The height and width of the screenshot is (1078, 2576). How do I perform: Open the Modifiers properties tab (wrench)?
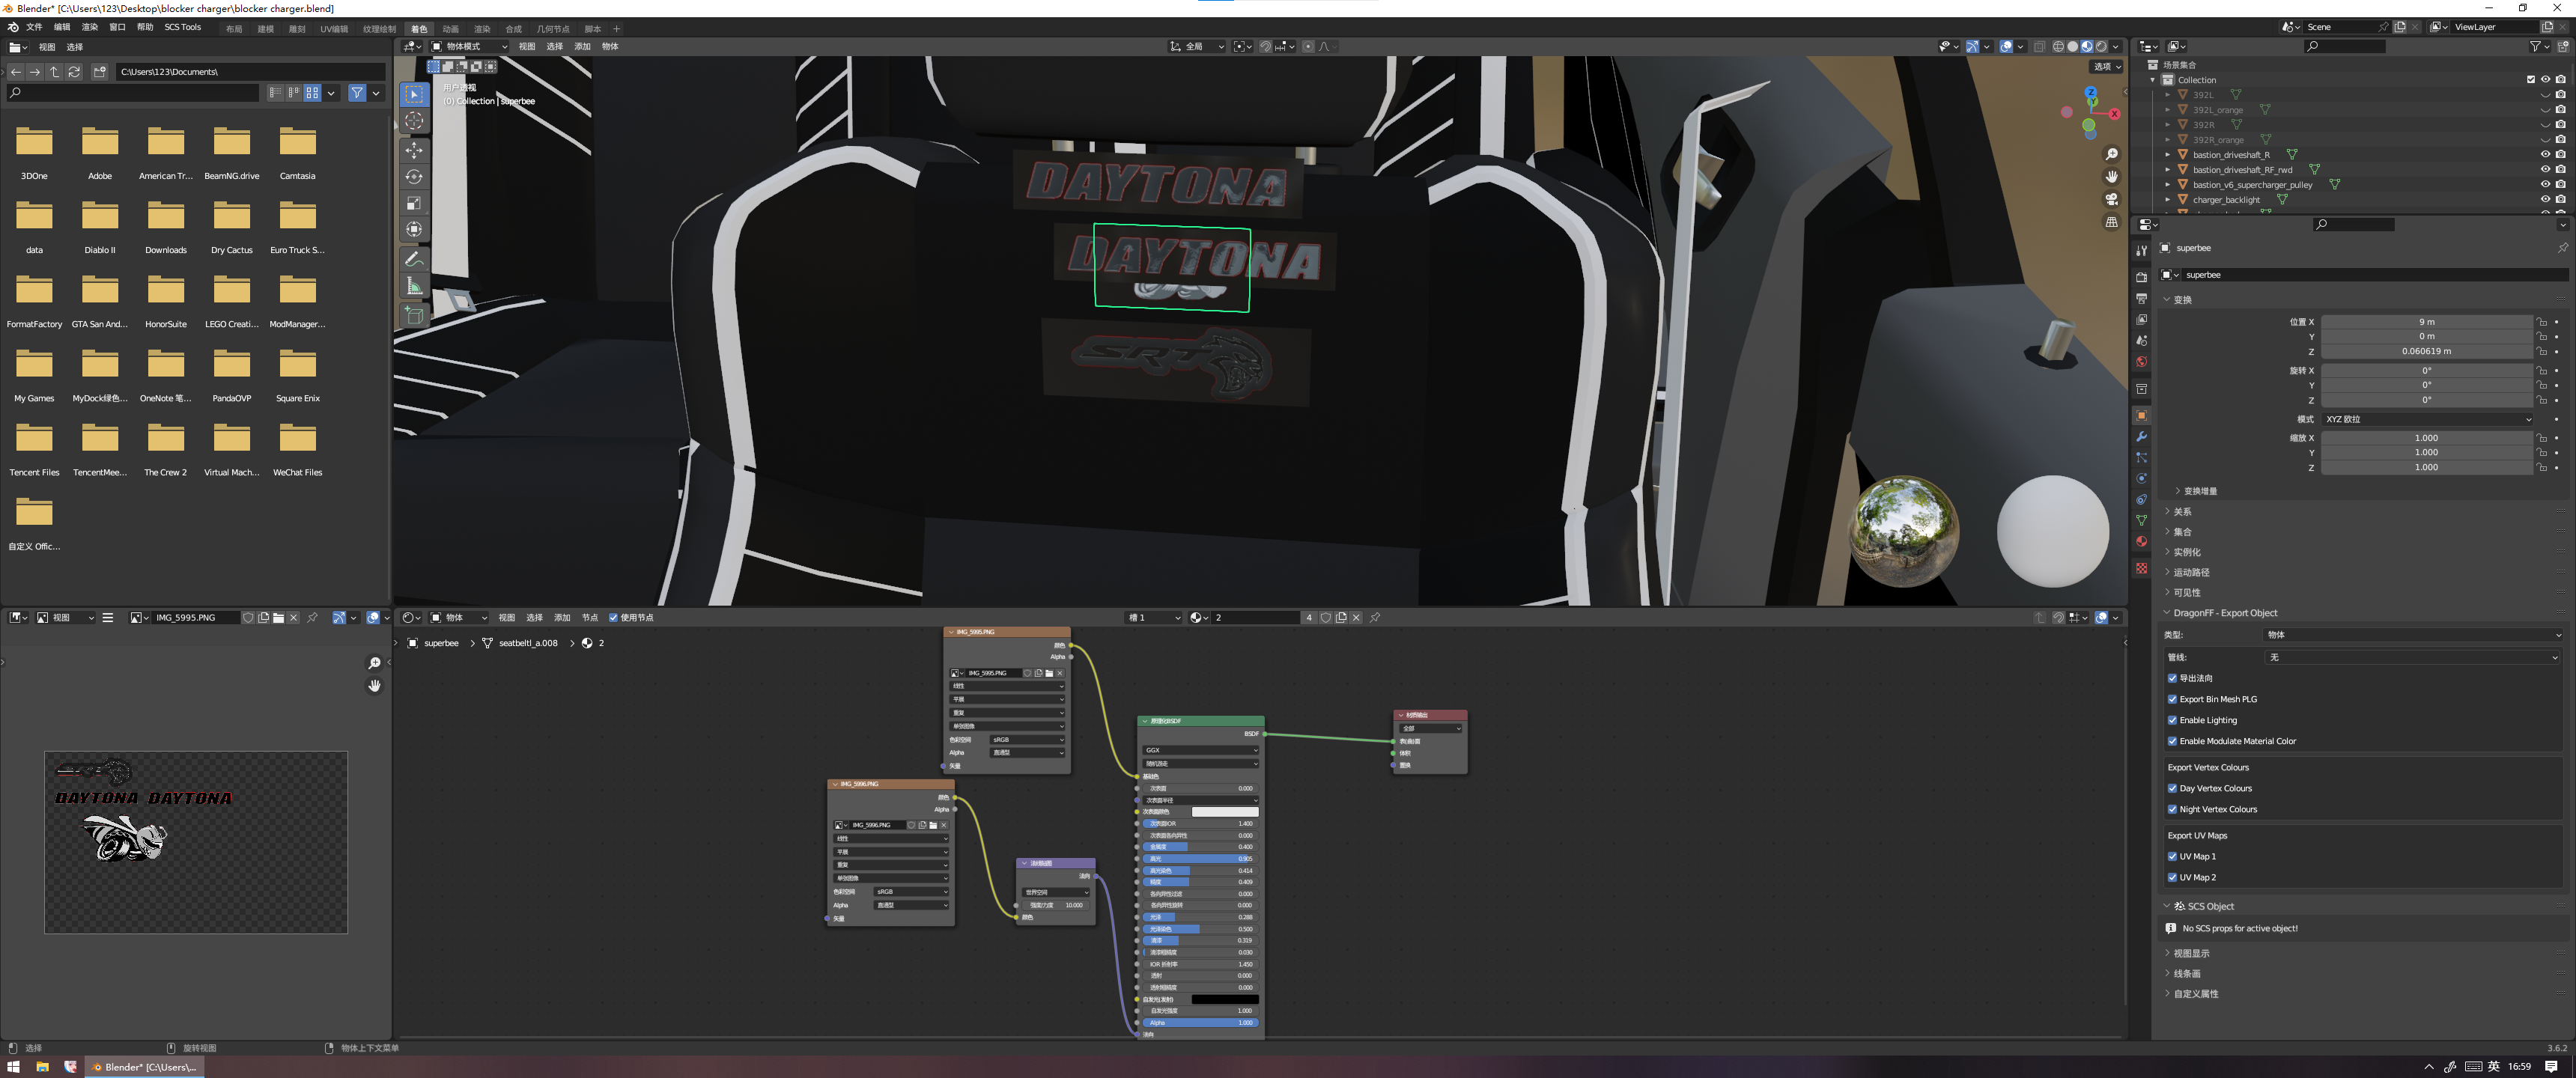coord(2141,437)
